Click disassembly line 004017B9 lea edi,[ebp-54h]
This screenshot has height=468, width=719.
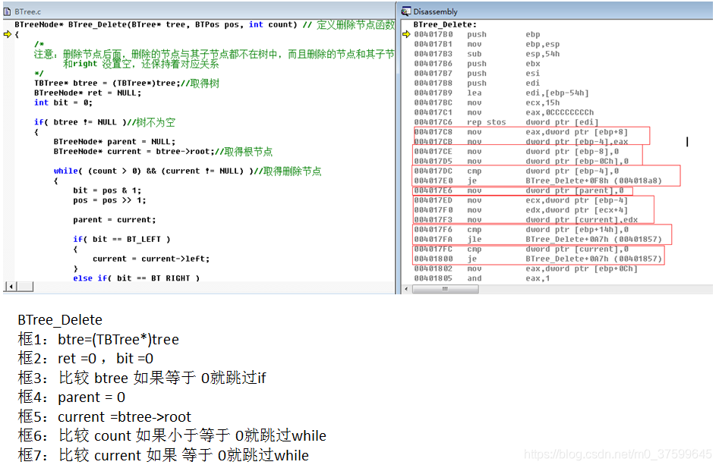(x=501, y=93)
